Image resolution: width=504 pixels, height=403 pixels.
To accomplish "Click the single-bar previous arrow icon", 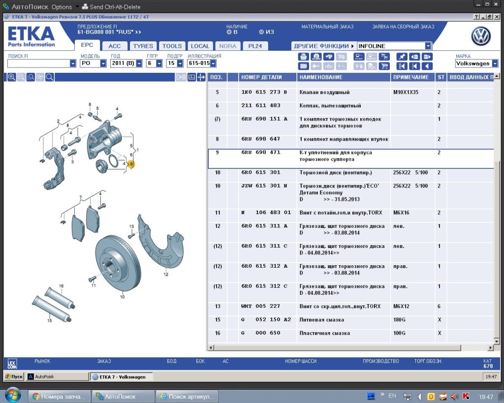I will coord(414,66).
